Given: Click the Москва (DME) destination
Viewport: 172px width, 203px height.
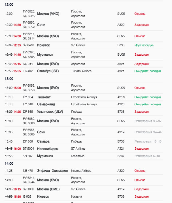Looking at the screenshot, I should (48, 189).
